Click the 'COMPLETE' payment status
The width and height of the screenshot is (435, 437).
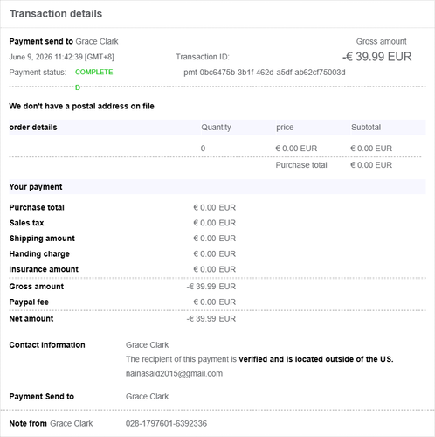pyautogui.click(x=93, y=72)
